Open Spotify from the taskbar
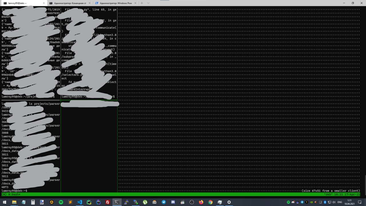 (x=61, y=202)
